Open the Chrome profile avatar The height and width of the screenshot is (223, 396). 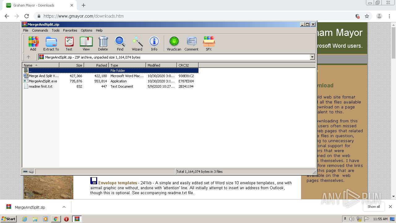click(x=379, y=16)
